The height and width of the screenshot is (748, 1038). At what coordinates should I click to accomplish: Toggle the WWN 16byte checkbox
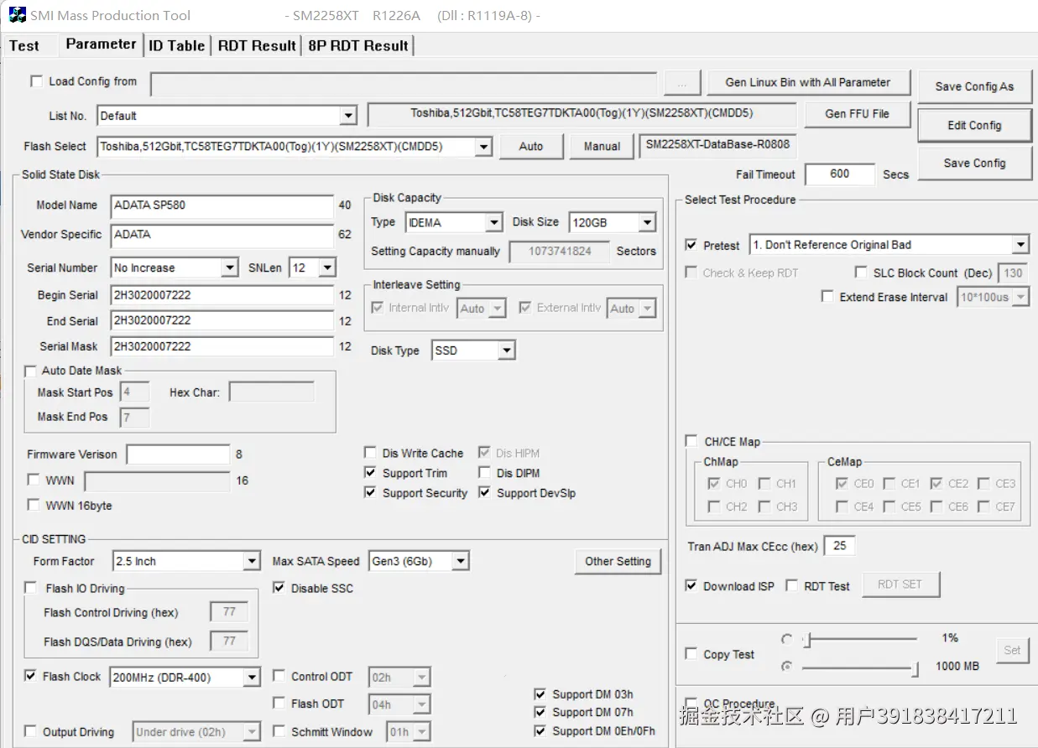[34, 506]
